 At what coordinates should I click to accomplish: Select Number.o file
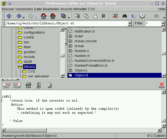[82, 51]
